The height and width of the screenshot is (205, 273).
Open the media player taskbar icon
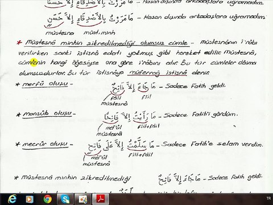coord(30,199)
